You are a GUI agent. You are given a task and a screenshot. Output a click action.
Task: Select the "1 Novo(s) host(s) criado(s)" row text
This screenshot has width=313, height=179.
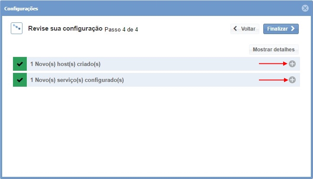coord(65,64)
